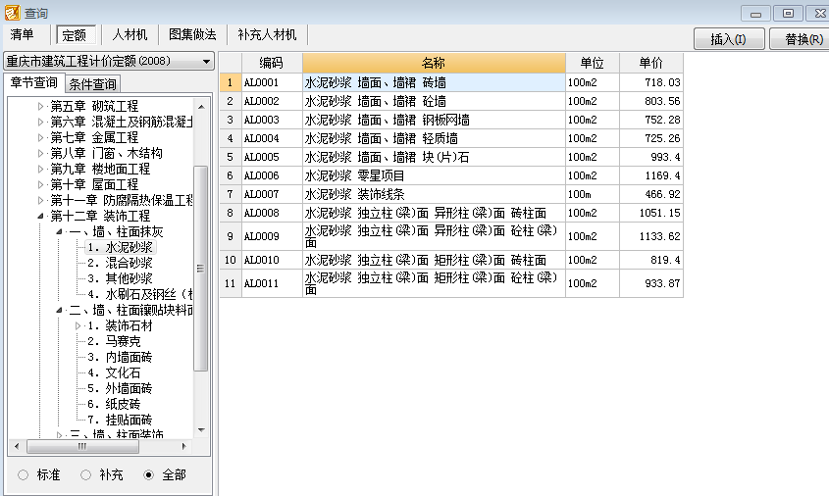
Task: Select row AL0002 水泥砂浆 砼墙
Action: (x=451, y=101)
